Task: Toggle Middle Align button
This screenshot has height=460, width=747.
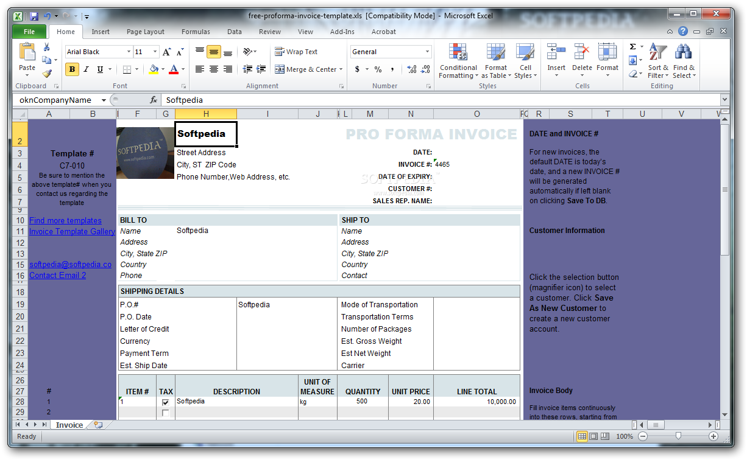Action: click(x=213, y=52)
